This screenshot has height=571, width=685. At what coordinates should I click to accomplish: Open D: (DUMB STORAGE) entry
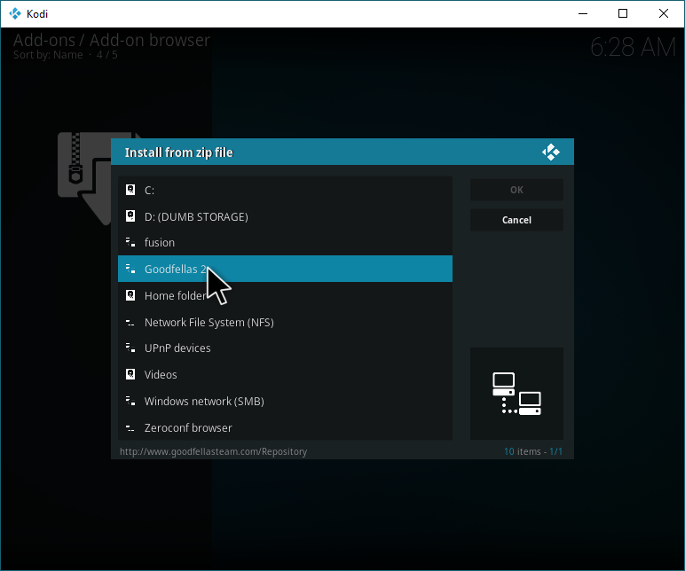[285, 216]
